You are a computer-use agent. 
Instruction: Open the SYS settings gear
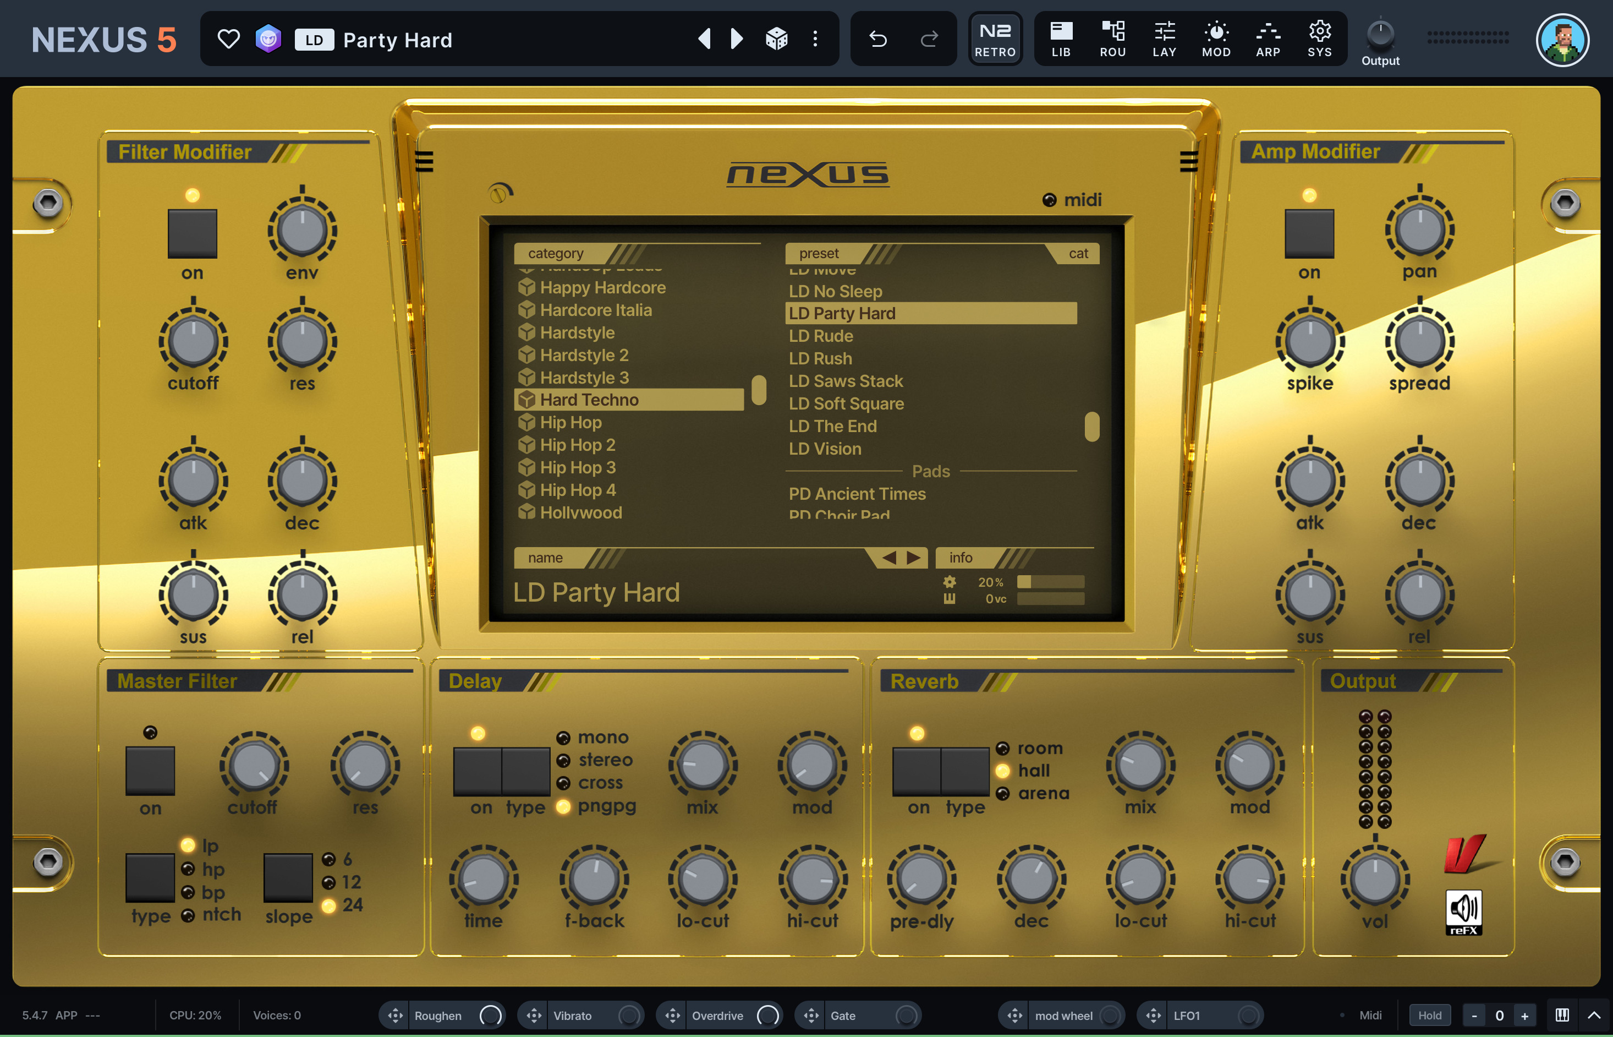1319,39
